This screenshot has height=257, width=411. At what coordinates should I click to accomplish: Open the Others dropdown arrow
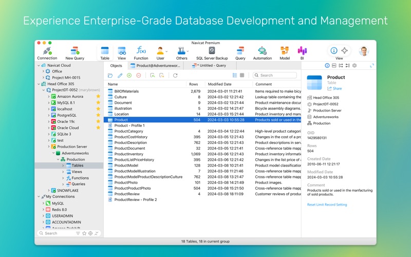(x=188, y=51)
